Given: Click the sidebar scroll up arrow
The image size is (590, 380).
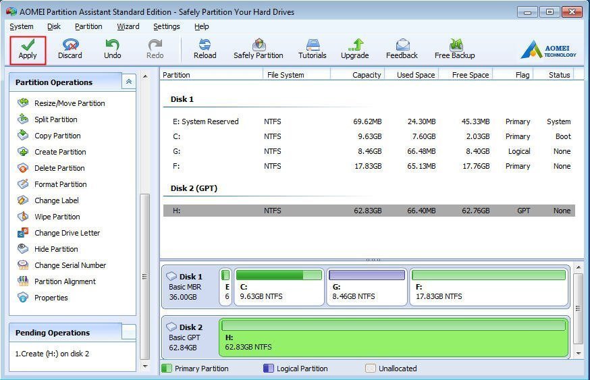Looking at the screenshot, I should [x=145, y=76].
